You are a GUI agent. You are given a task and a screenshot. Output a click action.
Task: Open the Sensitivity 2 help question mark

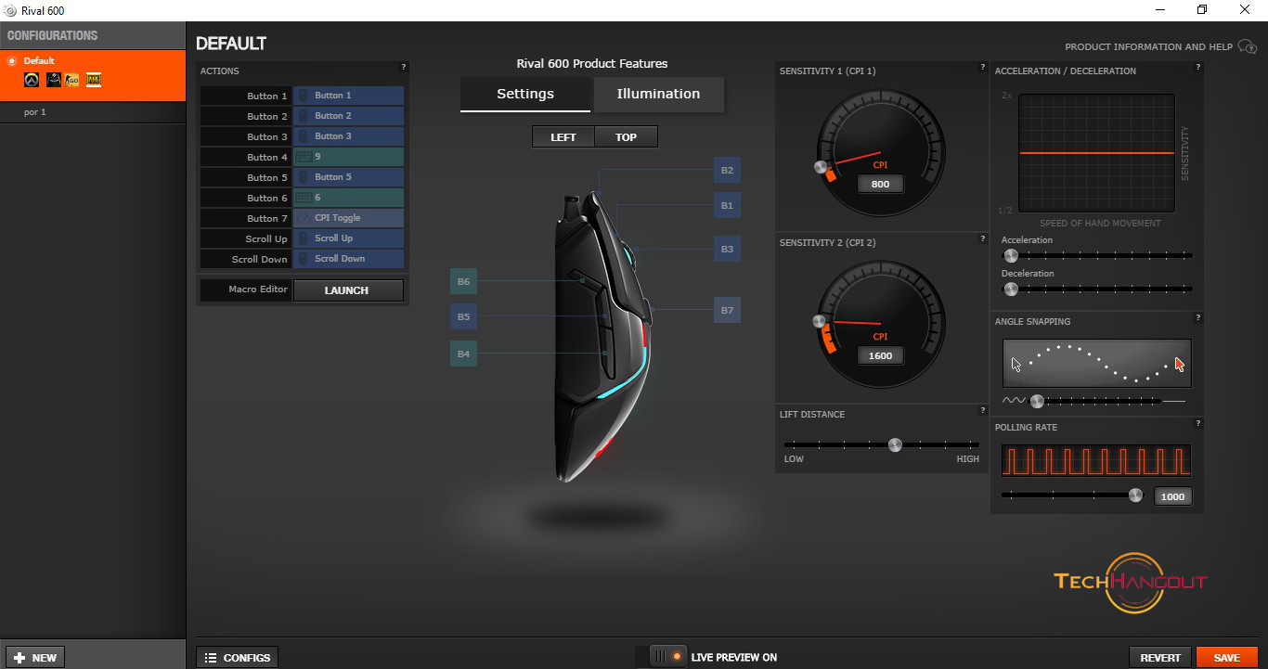983,238
